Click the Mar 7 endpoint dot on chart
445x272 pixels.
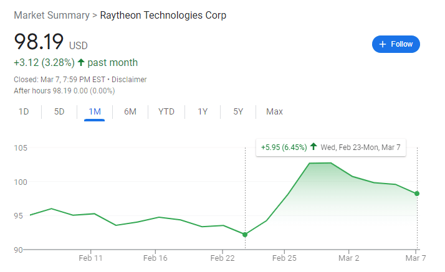(416, 194)
